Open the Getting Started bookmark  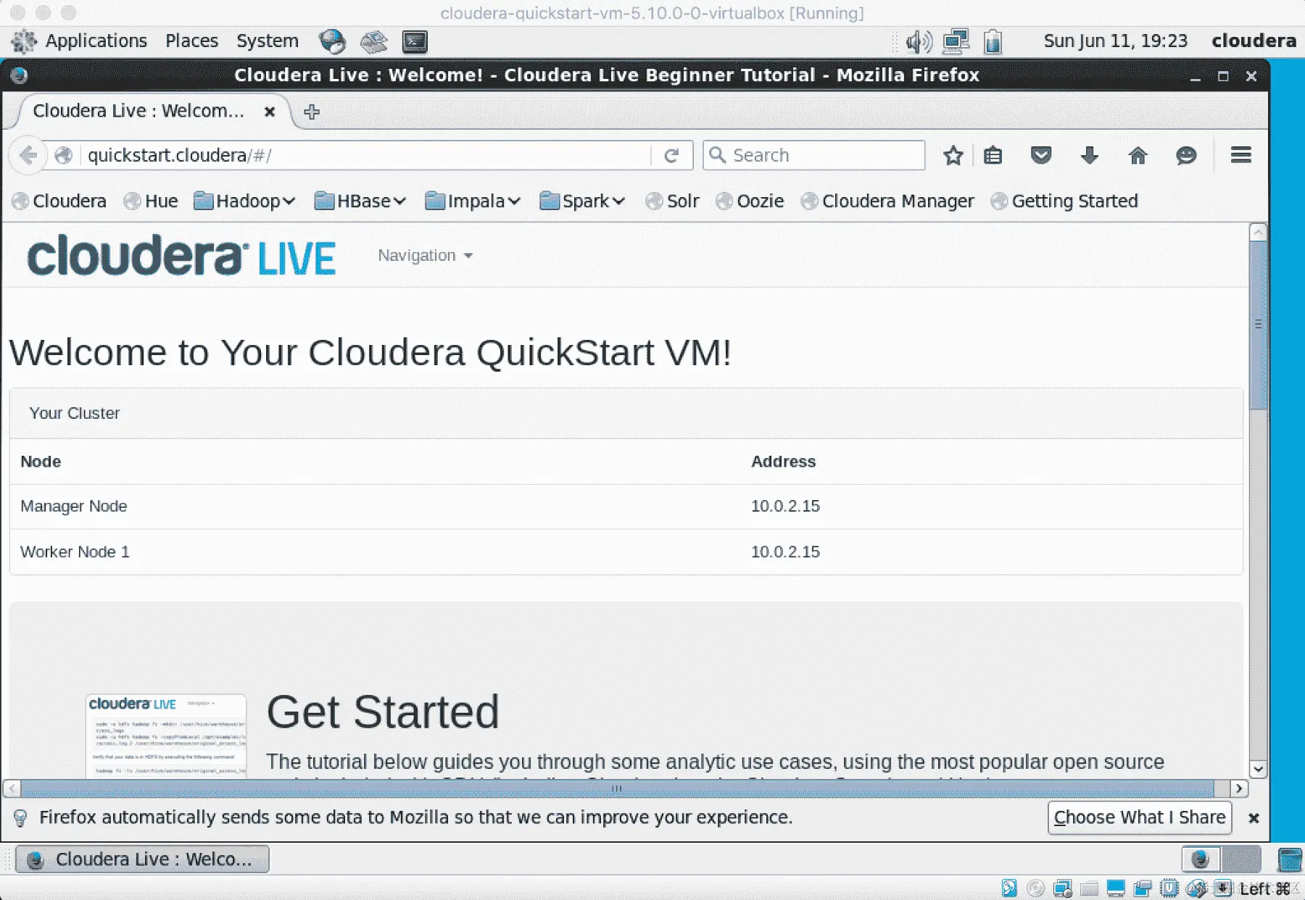click(x=1064, y=201)
